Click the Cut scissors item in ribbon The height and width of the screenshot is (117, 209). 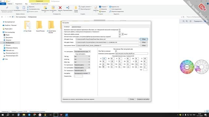(x=31, y=6)
